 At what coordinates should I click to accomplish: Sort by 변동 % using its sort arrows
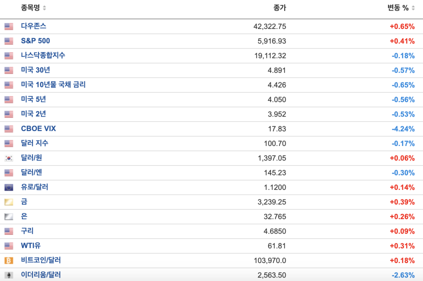click(413, 8)
